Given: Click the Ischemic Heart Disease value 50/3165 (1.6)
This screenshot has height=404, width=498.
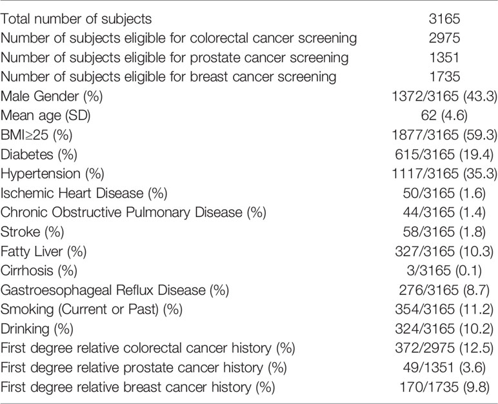Looking at the screenshot, I should pyautogui.click(x=444, y=193).
